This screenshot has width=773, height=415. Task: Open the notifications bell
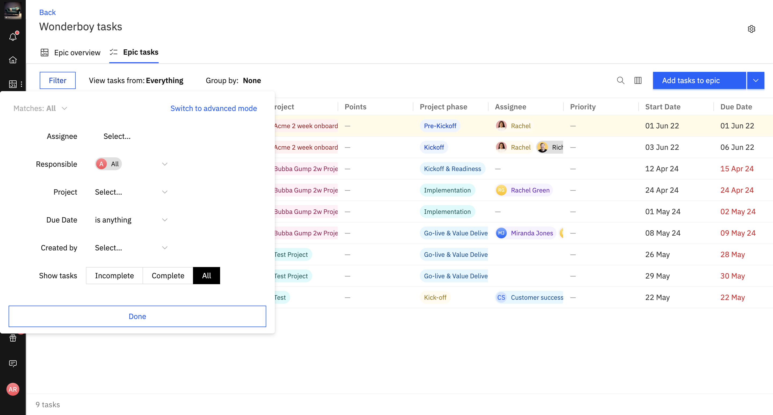(x=13, y=36)
